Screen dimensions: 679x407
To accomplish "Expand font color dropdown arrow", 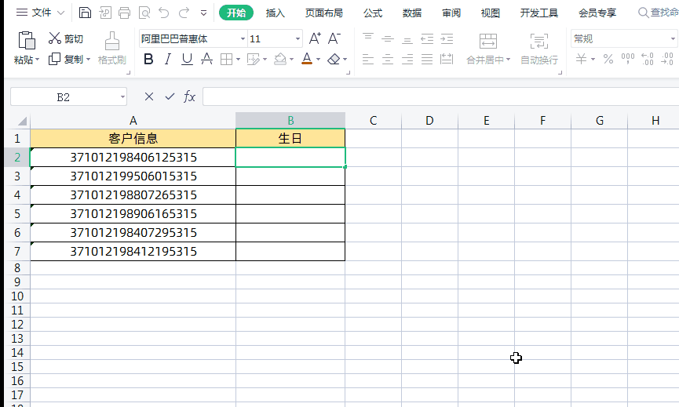I will (x=318, y=60).
